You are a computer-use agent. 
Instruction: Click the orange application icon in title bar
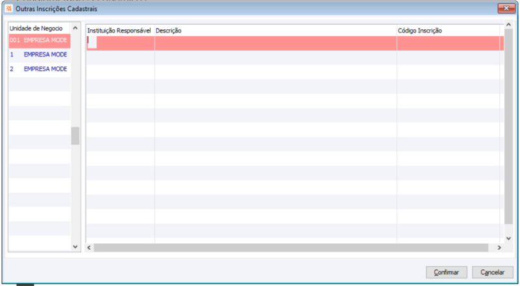(9, 8)
